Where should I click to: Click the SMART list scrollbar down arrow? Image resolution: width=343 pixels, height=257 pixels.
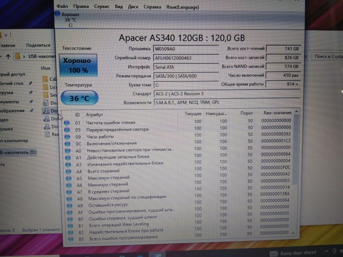point(294,233)
